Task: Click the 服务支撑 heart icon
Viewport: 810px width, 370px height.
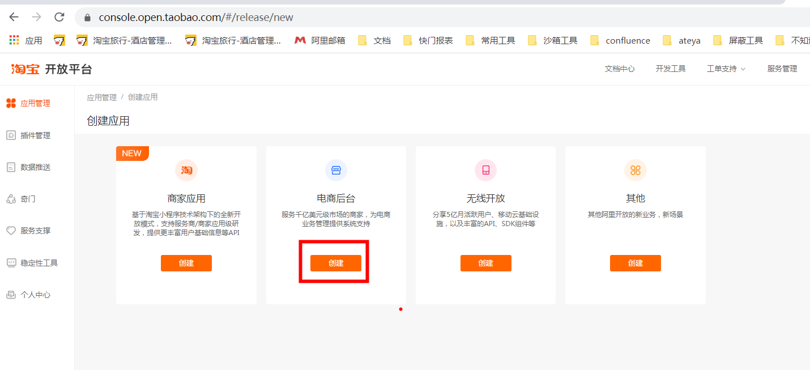Action: click(11, 231)
